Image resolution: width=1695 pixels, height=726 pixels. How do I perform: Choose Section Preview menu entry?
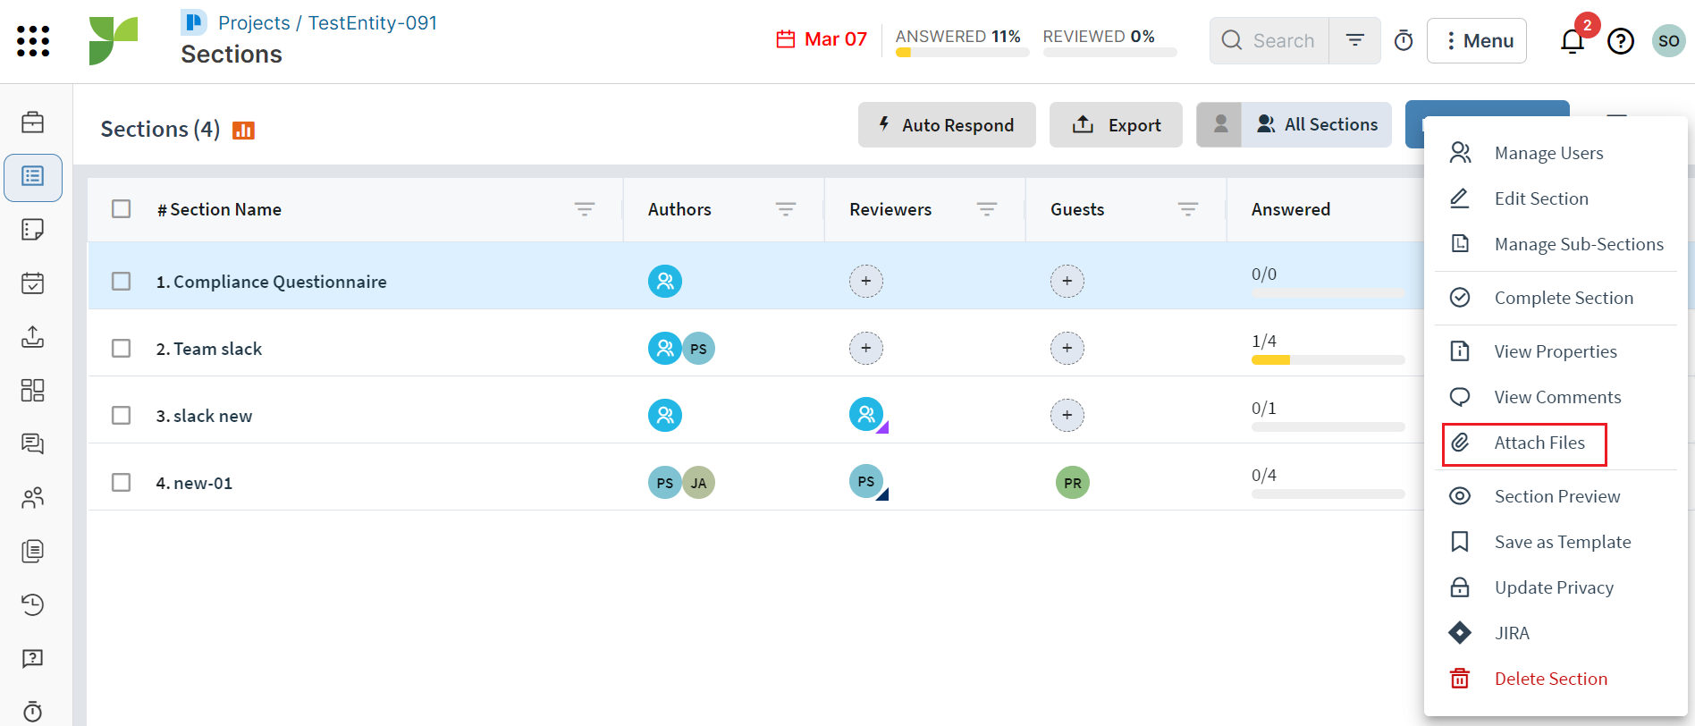[1556, 496]
